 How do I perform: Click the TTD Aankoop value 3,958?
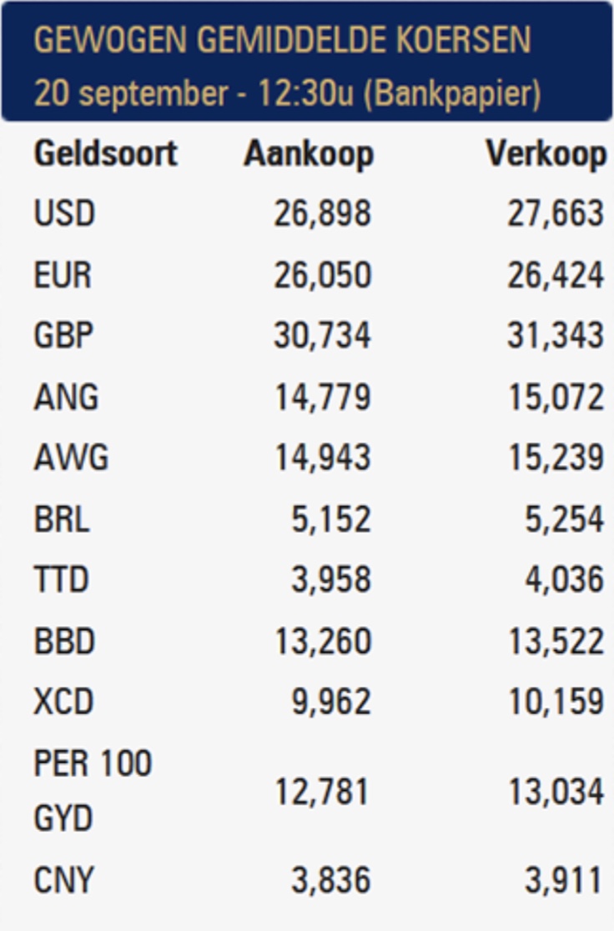click(x=330, y=580)
